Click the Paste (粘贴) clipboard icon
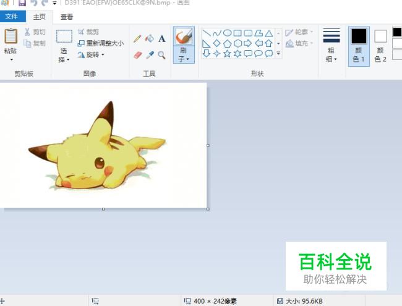The width and height of the screenshot is (402, 306). pyautogui.click(x=11, y=36)
